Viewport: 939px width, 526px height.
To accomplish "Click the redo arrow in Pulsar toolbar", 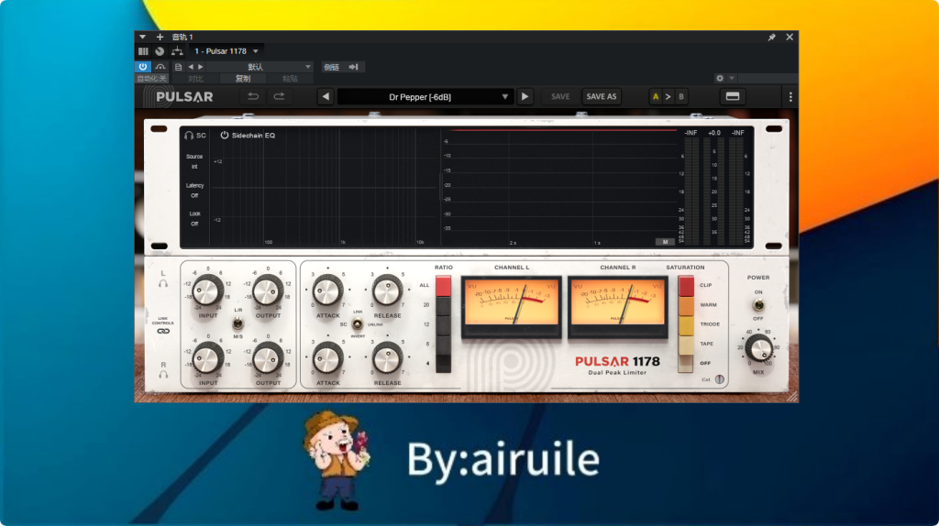I will click(x=279, y=96).
